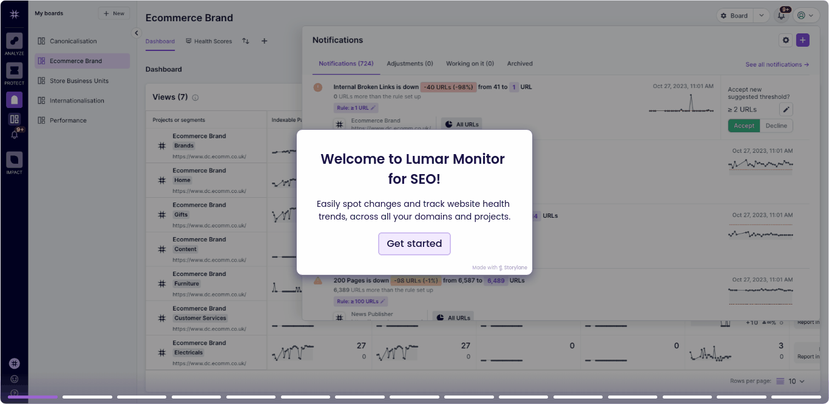Click the New board button
The width and height of the screenshot is (829, 404).
point(114,13)
